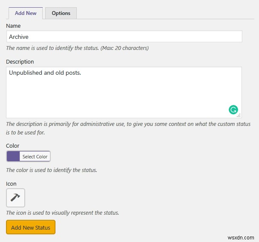Click the Description textarea resize handle
259x242 pixels.
(239, 115)
